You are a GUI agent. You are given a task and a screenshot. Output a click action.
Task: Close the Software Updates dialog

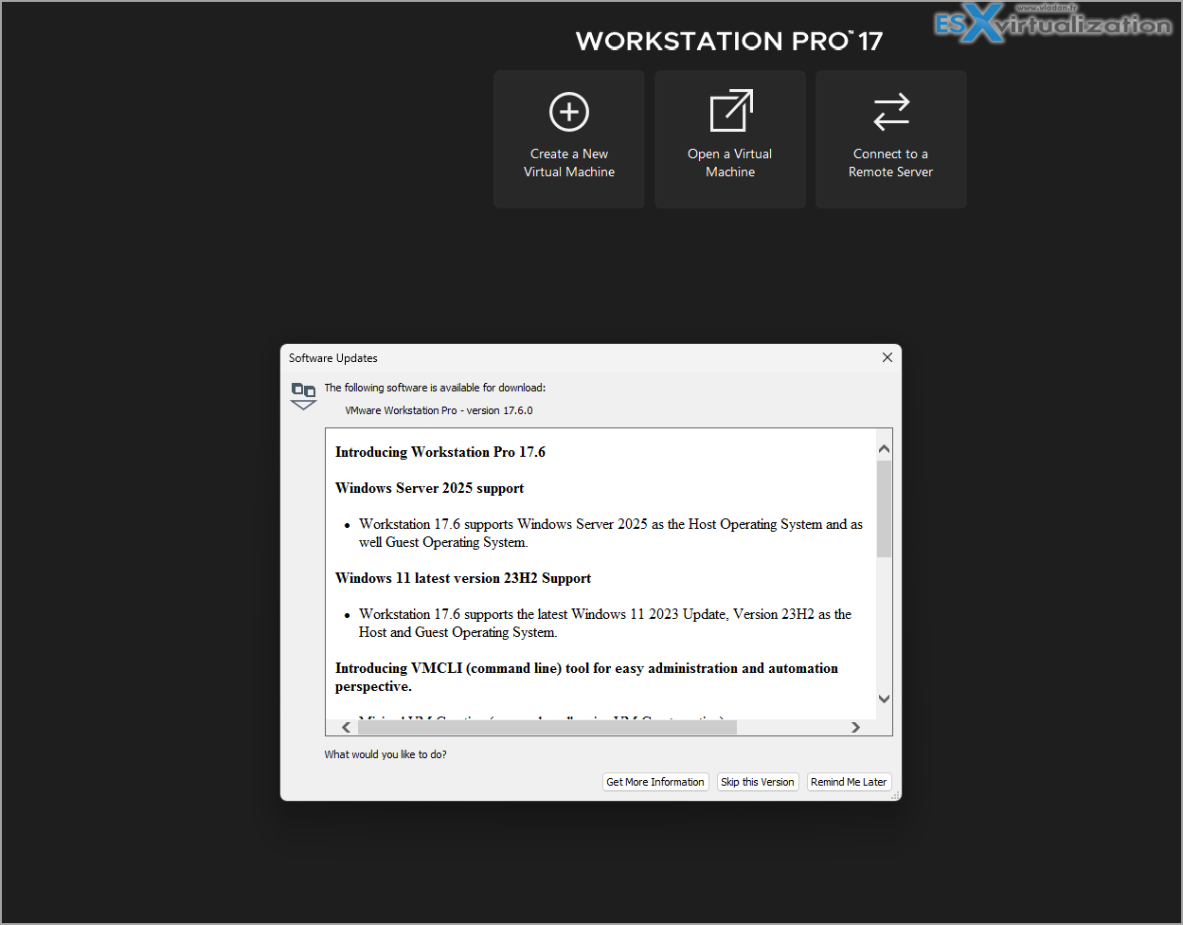click(887, 357)
